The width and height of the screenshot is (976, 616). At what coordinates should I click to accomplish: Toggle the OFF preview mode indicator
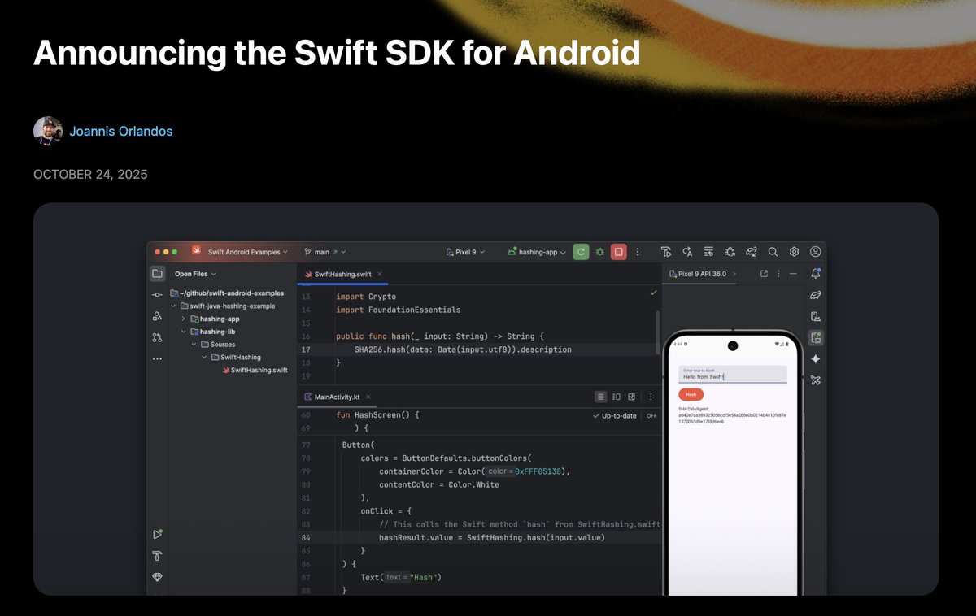651,415
